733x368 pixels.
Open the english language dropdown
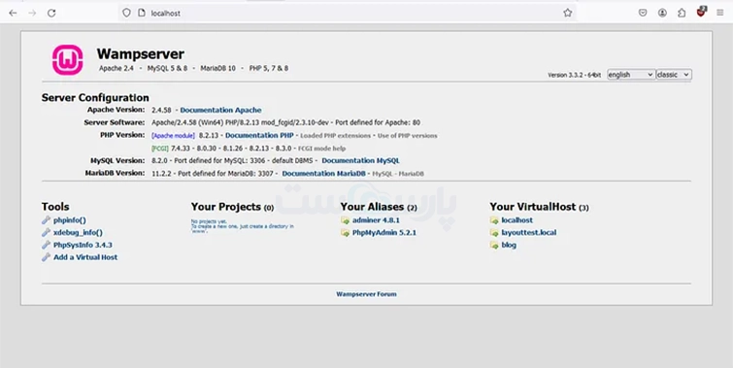coord(631,75)
